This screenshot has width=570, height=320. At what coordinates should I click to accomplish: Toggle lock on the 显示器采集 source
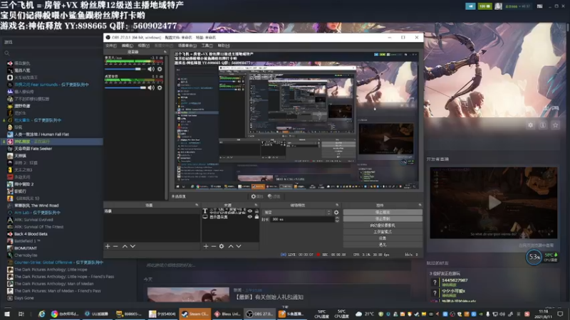click(x=256, y=217)
